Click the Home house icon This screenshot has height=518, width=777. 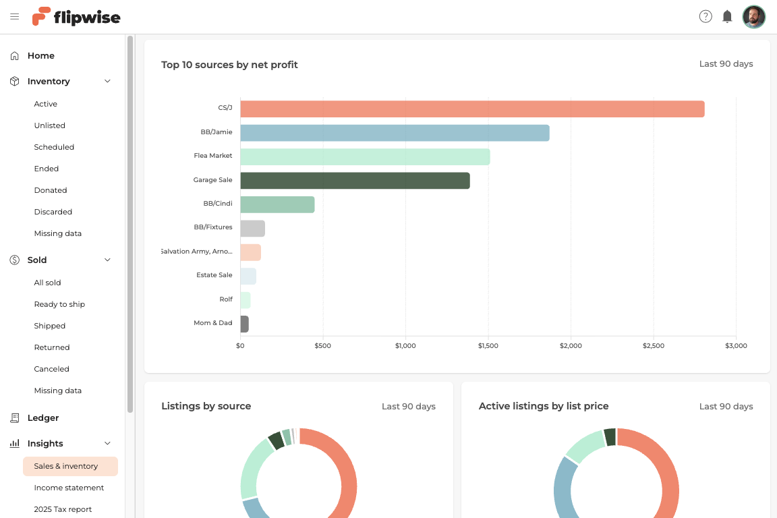coord(14,55)
